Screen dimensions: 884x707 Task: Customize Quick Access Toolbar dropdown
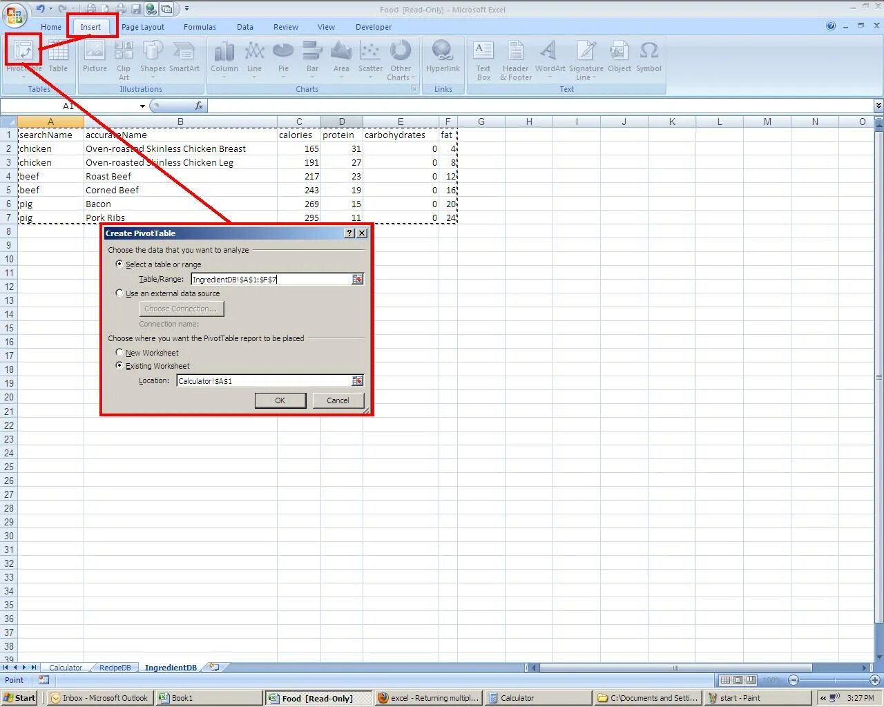click(x=186, y=9)
